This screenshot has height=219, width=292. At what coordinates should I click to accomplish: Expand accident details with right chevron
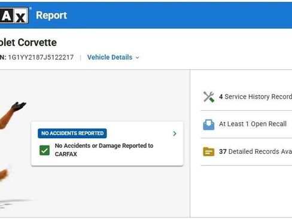click(175, 133)
